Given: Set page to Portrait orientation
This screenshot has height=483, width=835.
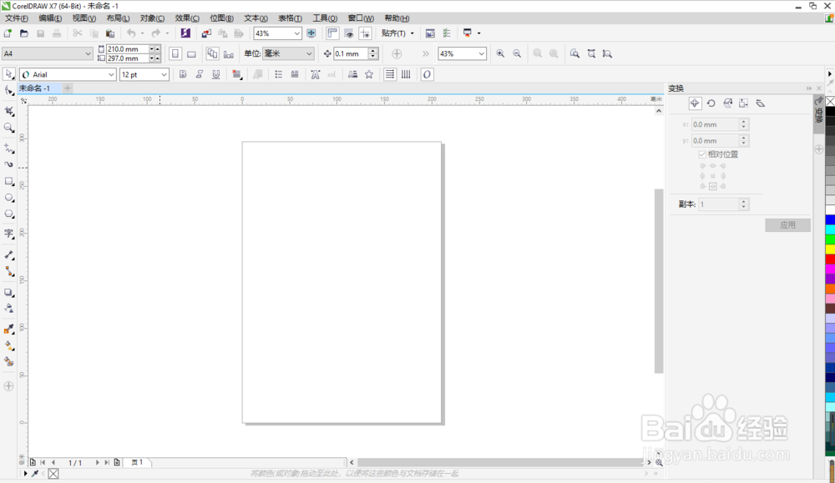Looking at the screenshot, I should (x=175, y=53).
